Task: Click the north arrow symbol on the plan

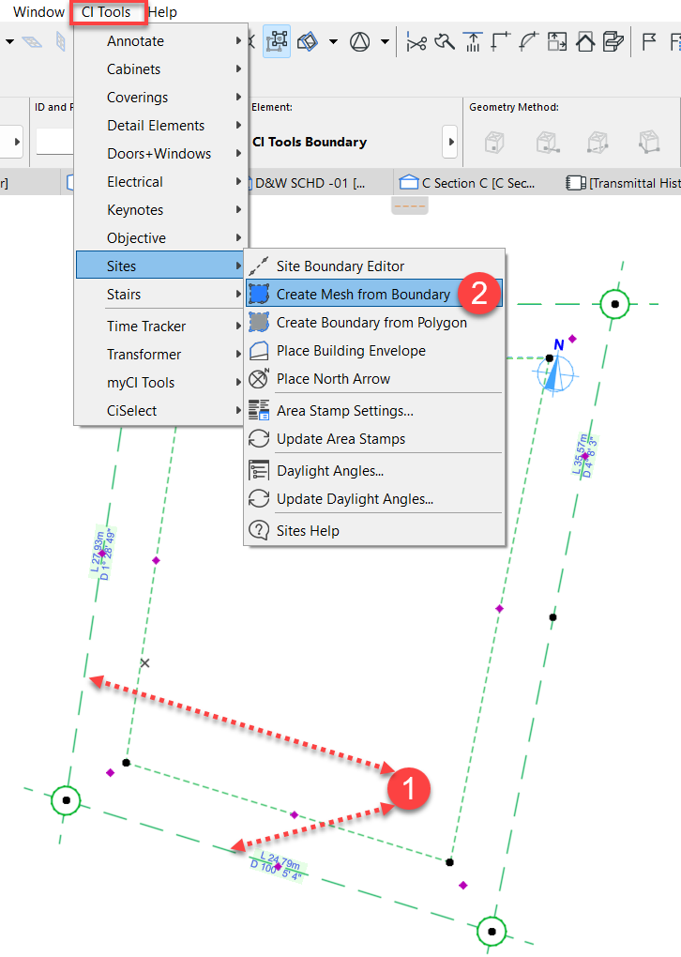Action: pyautogui.click(x=557, y=369)
